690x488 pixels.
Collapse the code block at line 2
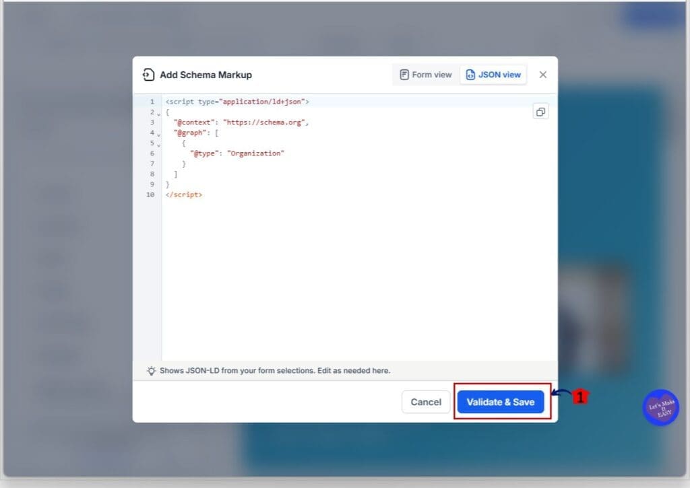(x=159, y=113)
